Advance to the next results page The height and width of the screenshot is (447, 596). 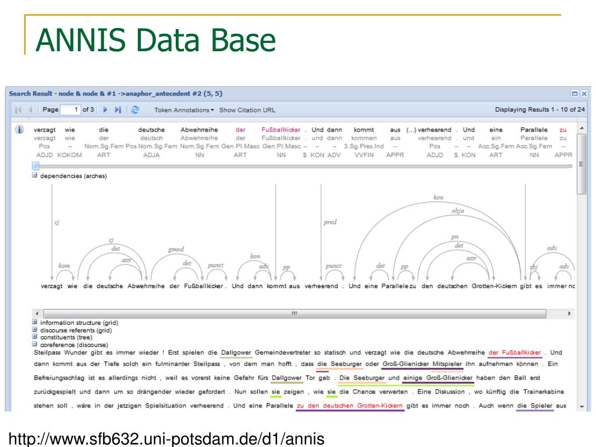105,110
